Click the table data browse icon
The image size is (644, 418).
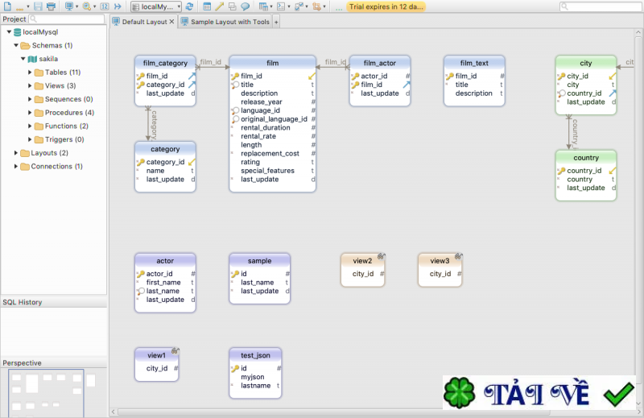[263, 6]
